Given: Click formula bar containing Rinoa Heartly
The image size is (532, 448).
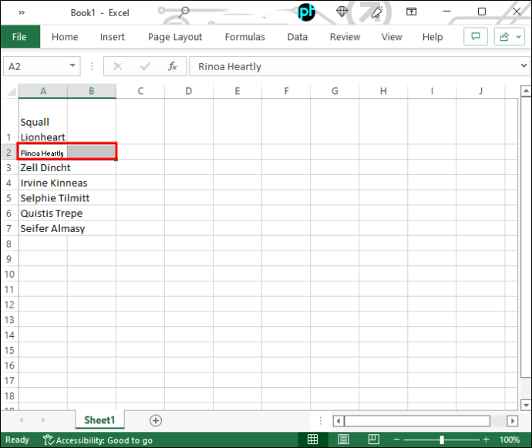Looking at the screenshot, I should pos(354,66).
